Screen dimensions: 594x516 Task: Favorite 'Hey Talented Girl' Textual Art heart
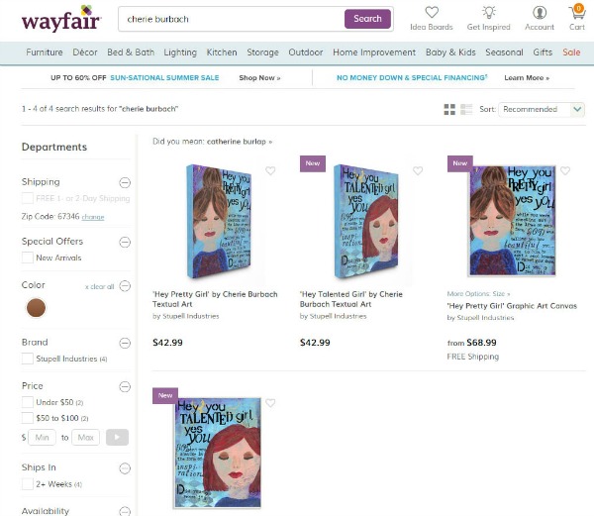(x=418, y=171)
